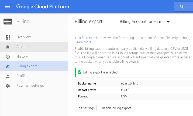Click the Google Cloud Platform logo
193x116 pixels.
pos(43,6)
